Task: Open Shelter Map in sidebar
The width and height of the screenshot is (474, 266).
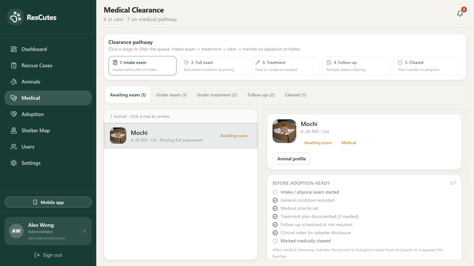Action: point(48,130)
